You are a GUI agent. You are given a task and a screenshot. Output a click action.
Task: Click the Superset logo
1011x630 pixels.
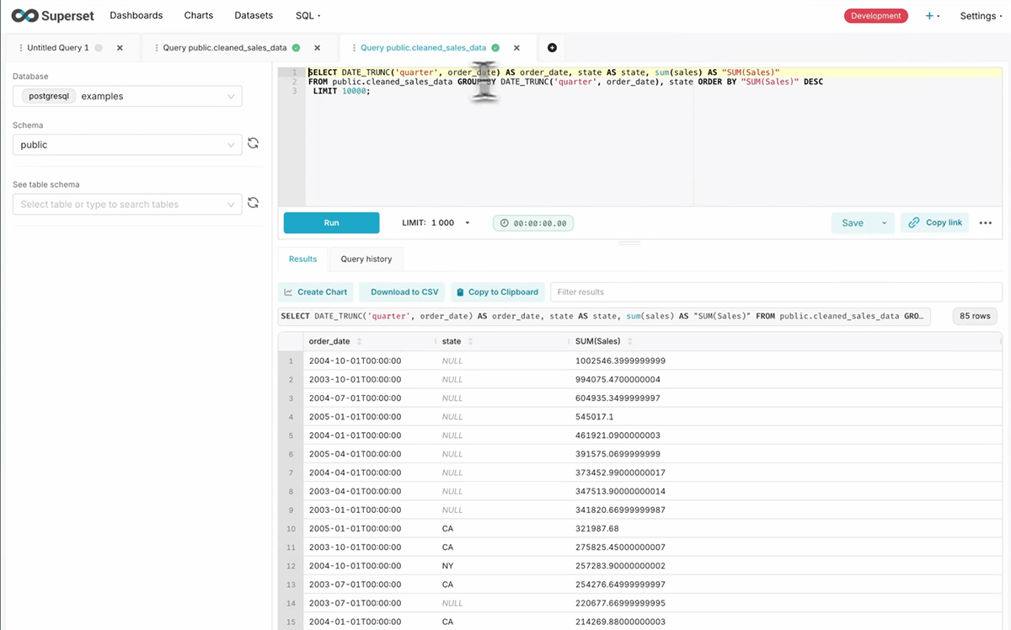coord(52,16)
